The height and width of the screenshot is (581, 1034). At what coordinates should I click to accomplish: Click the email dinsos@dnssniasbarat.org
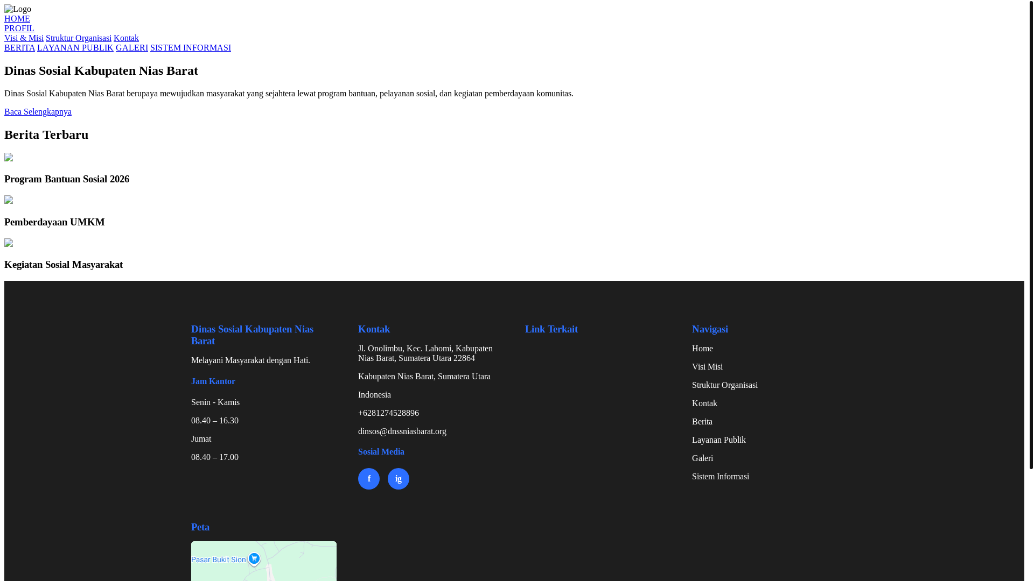point(402,431)
